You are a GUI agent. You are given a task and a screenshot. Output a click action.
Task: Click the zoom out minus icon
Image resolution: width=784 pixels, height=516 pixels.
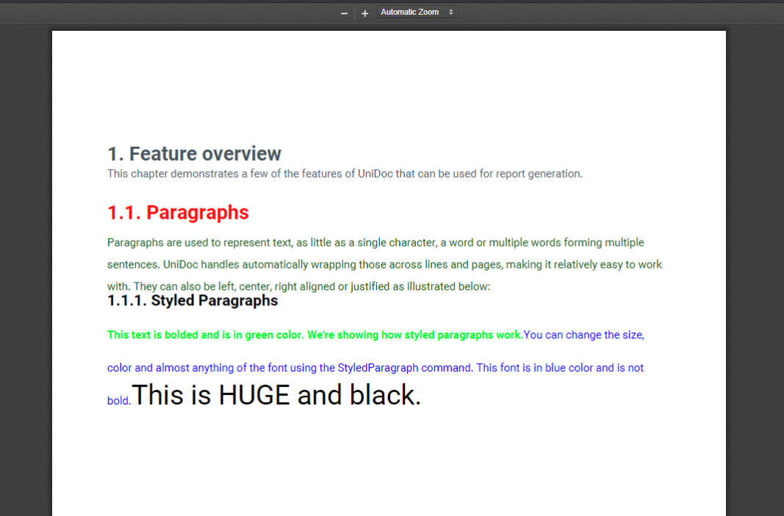tap(343, 12)
